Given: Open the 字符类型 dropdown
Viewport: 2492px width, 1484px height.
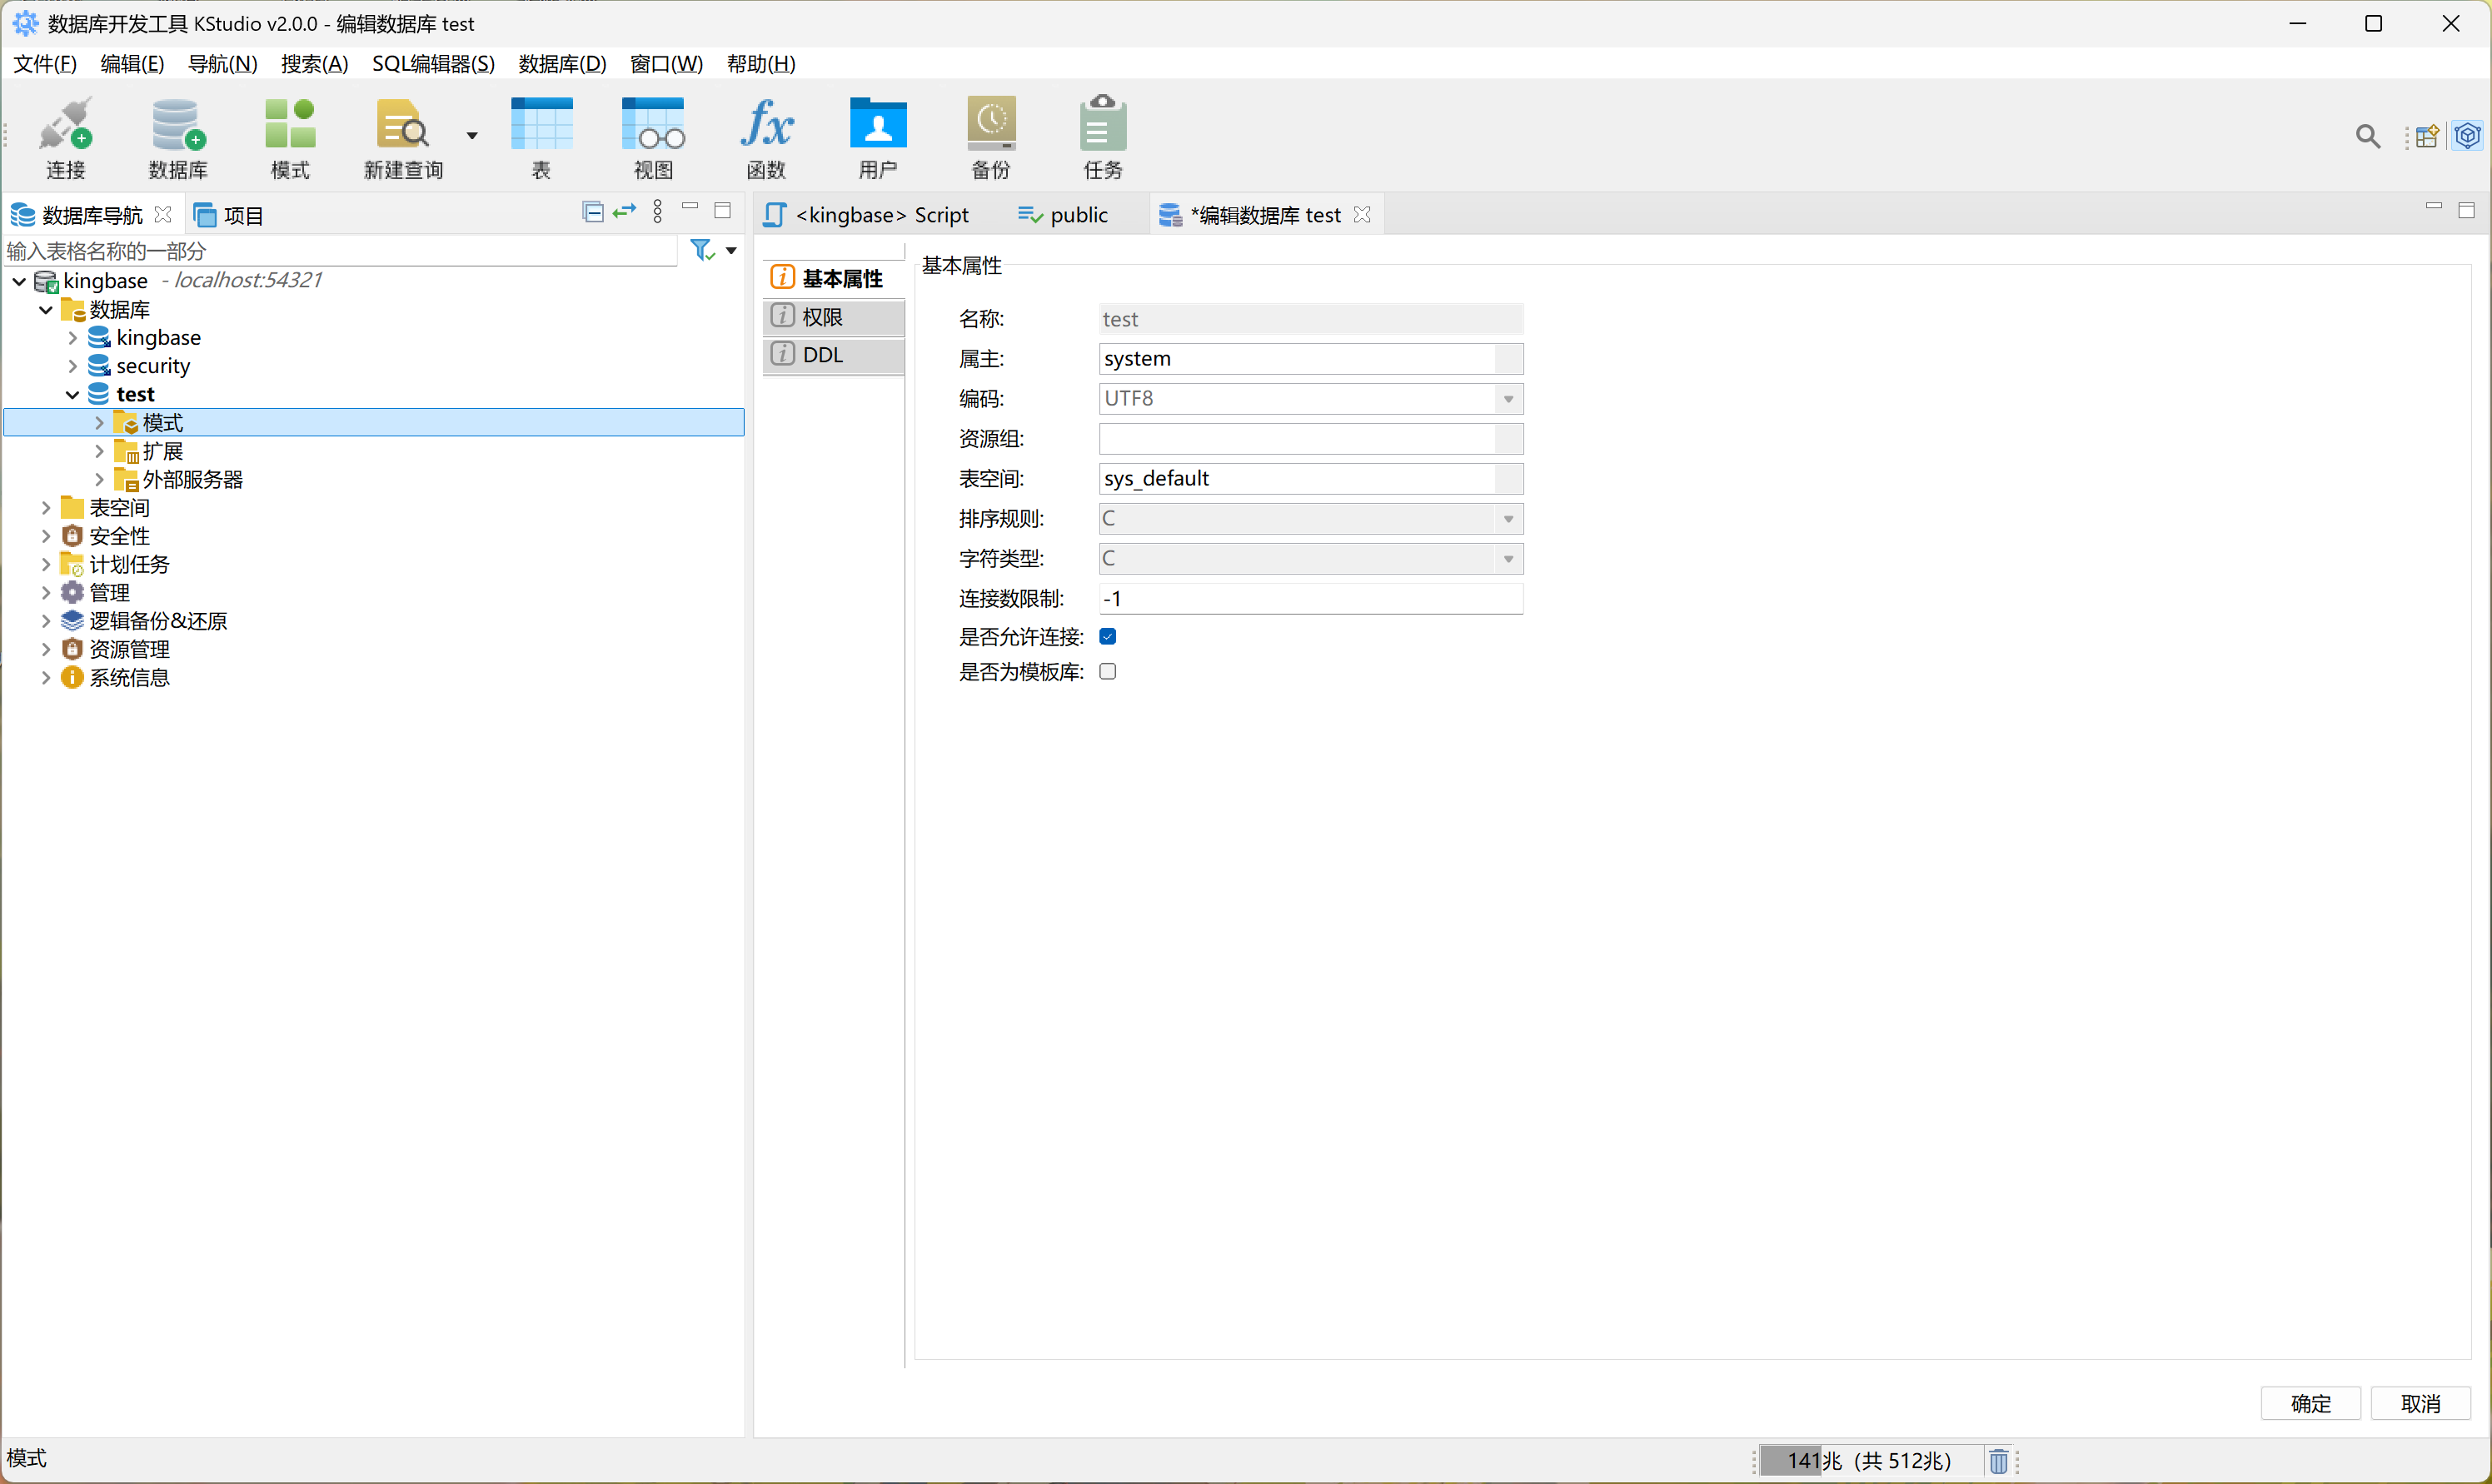Looking at the screenshot, I should pos(1311,558).
